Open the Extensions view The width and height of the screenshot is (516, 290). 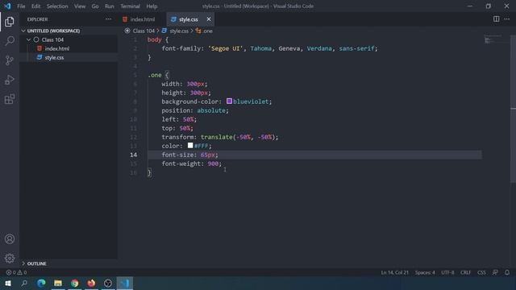coord(10,99)
